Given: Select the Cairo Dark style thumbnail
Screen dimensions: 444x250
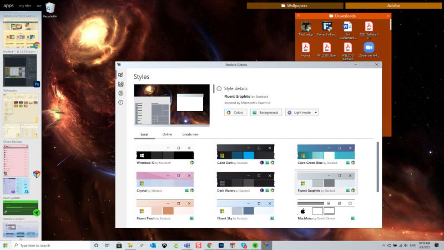Looking at the screenshot, I should point(245,152).
